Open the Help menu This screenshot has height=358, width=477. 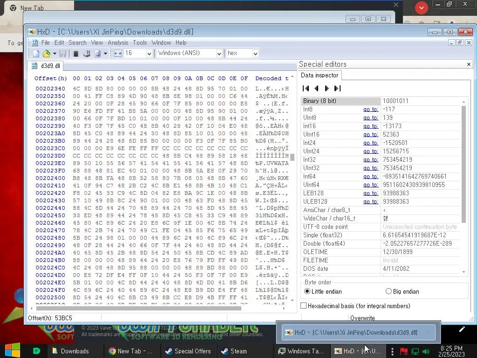181,42
